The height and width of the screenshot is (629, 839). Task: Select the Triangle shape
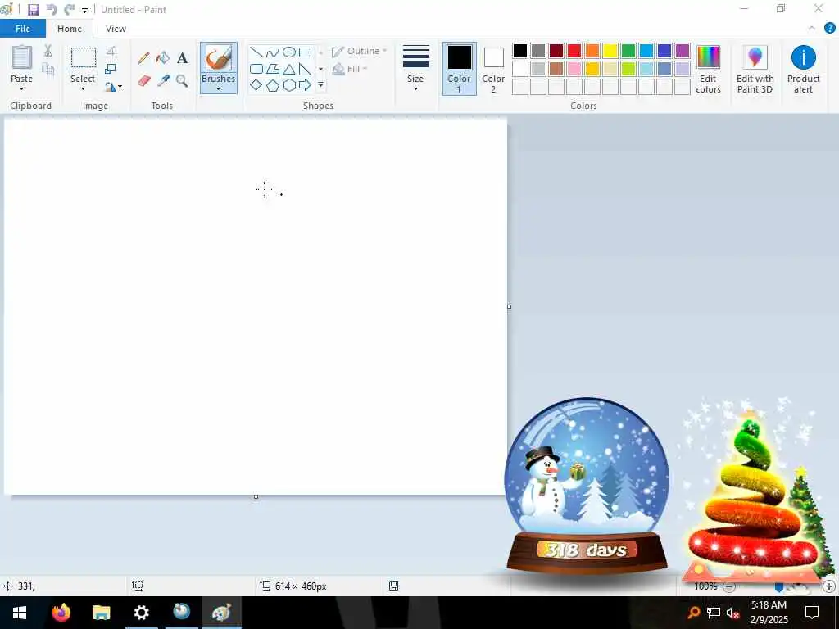tap(289, 69)
